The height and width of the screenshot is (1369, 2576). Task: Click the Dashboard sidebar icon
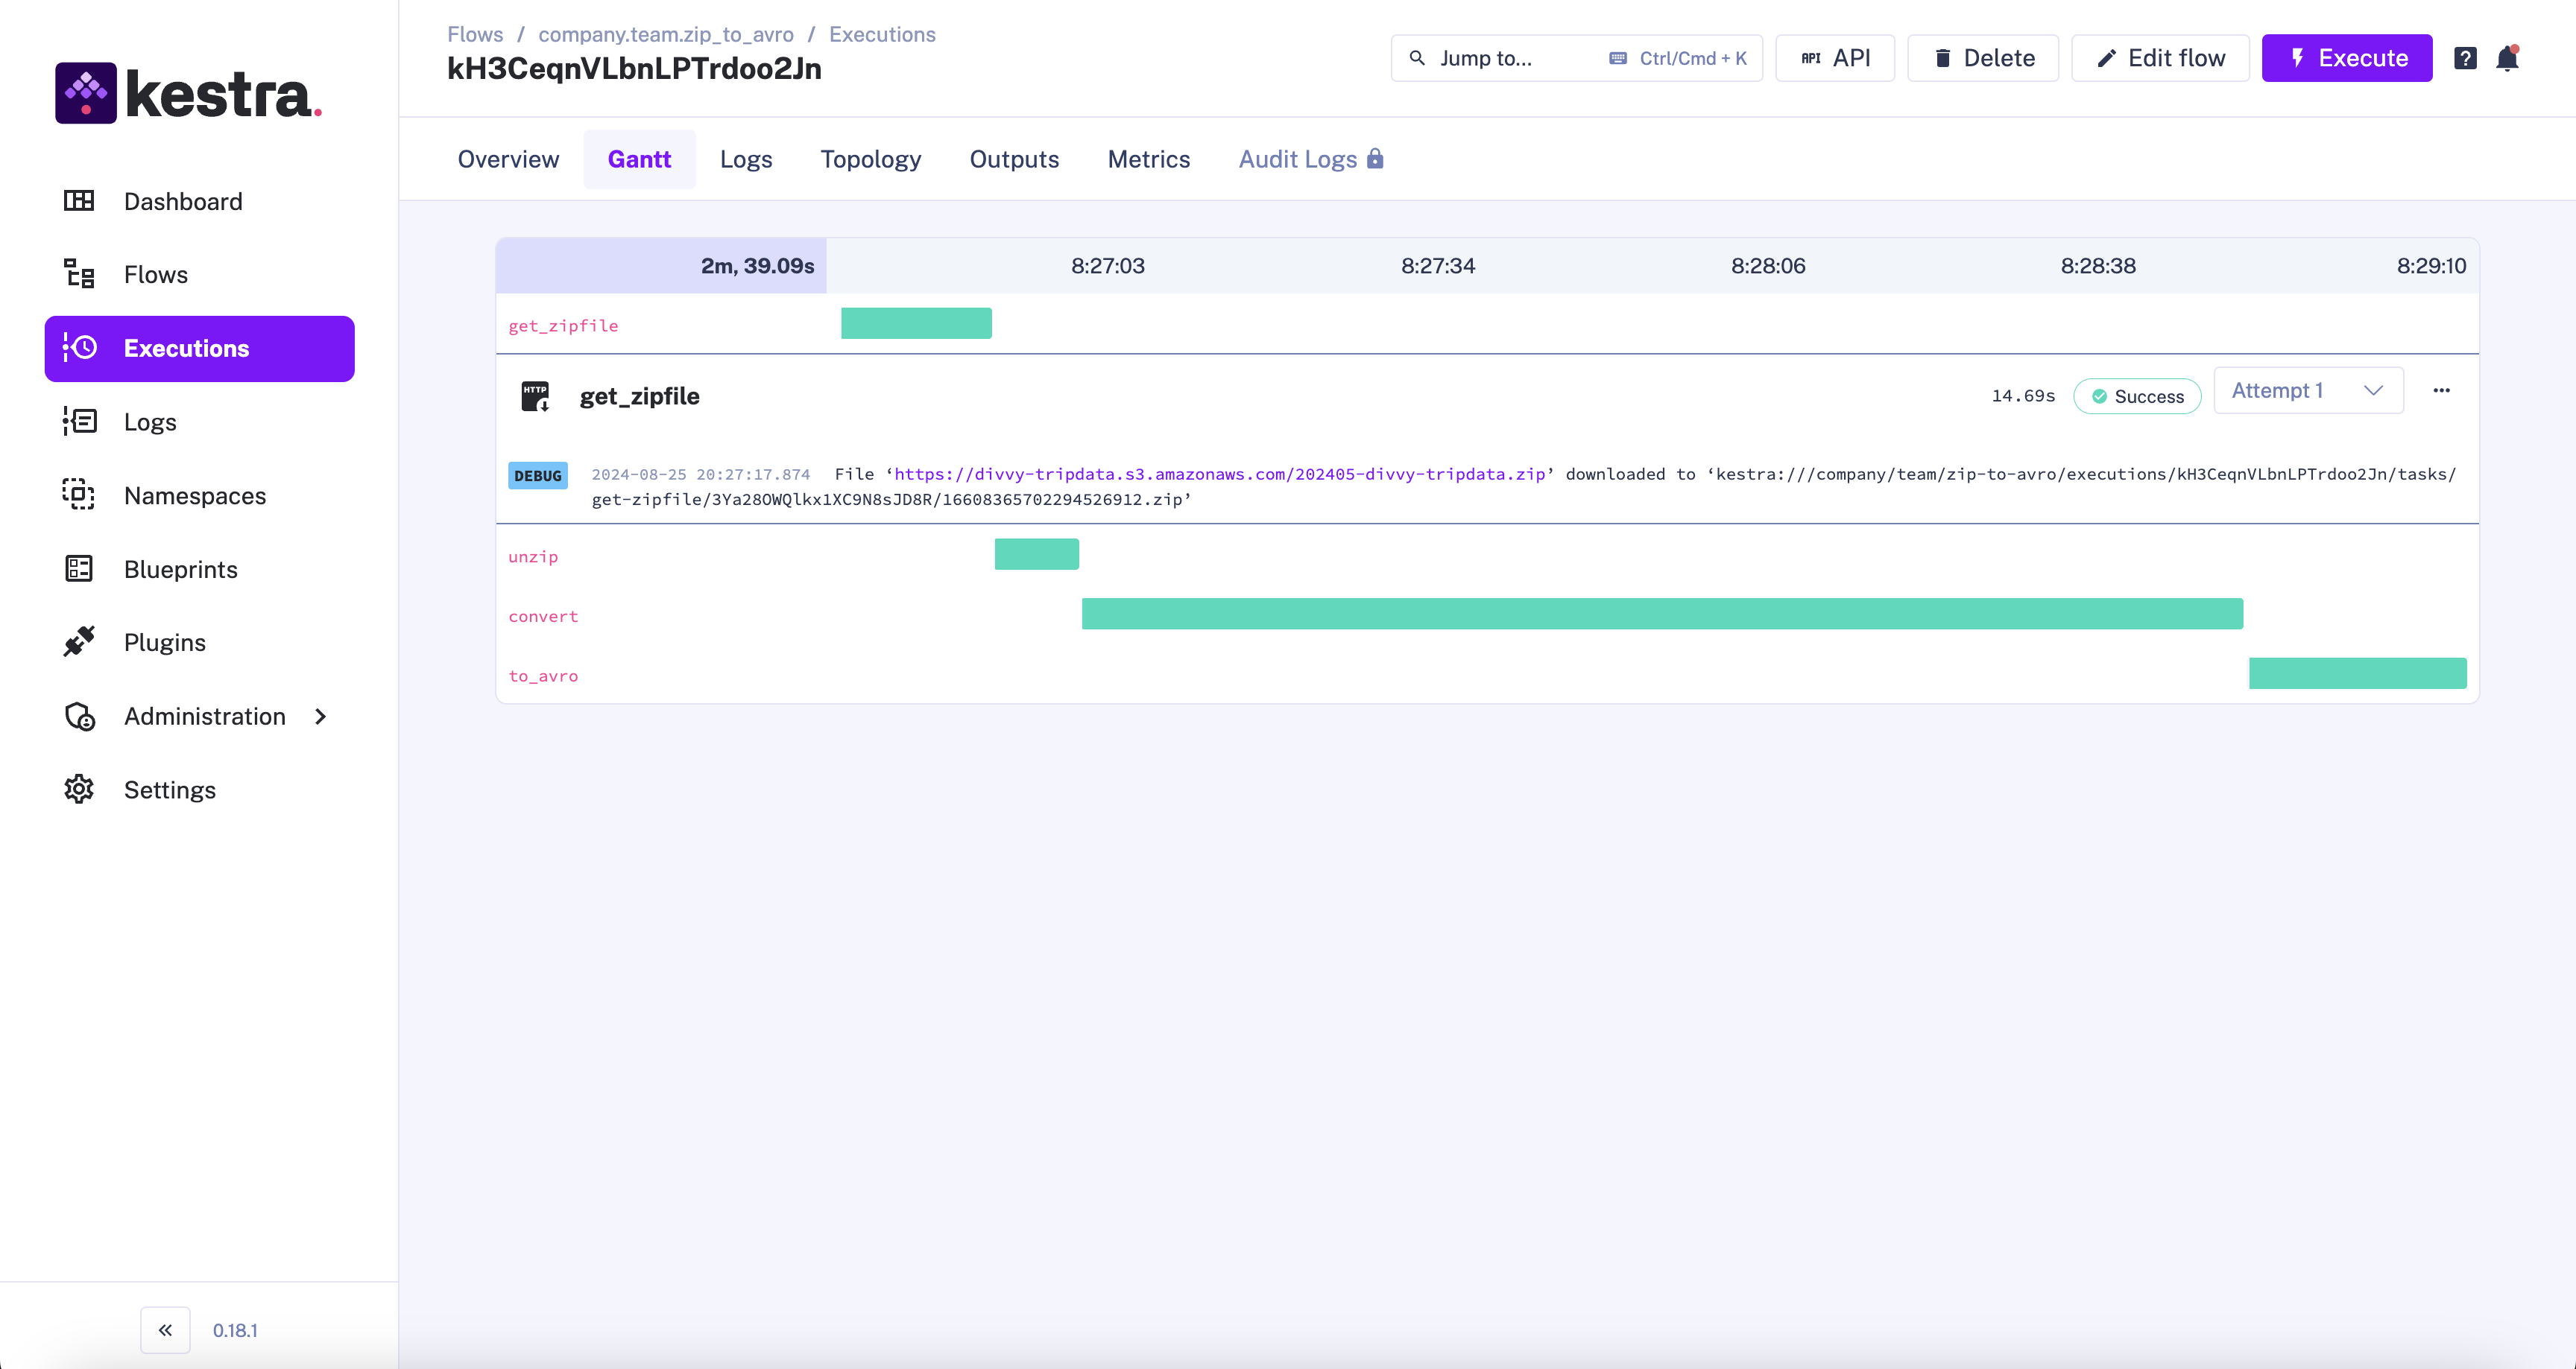[x=79, y=201]
